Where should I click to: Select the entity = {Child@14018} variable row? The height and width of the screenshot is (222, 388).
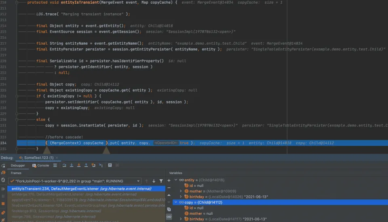coord(280,180)
